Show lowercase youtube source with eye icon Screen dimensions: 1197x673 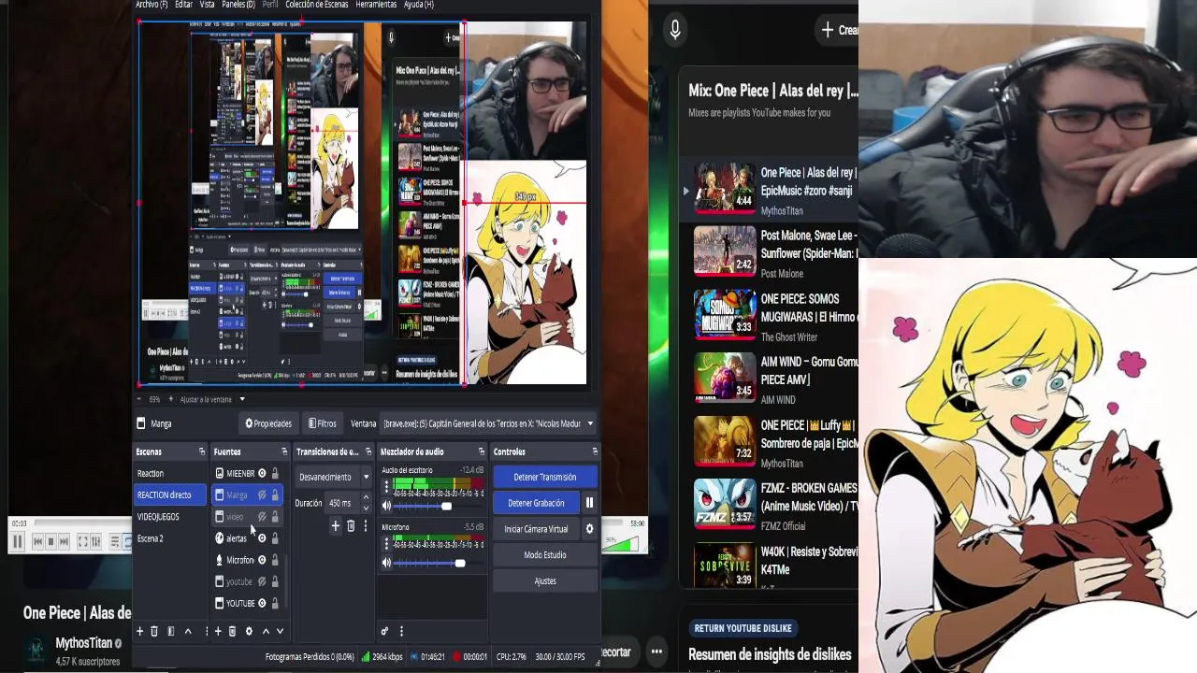[262, 581]
